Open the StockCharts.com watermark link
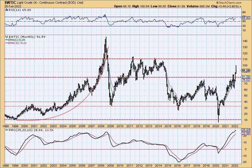Viewport: 252px width, 168px height. (229, 3)
